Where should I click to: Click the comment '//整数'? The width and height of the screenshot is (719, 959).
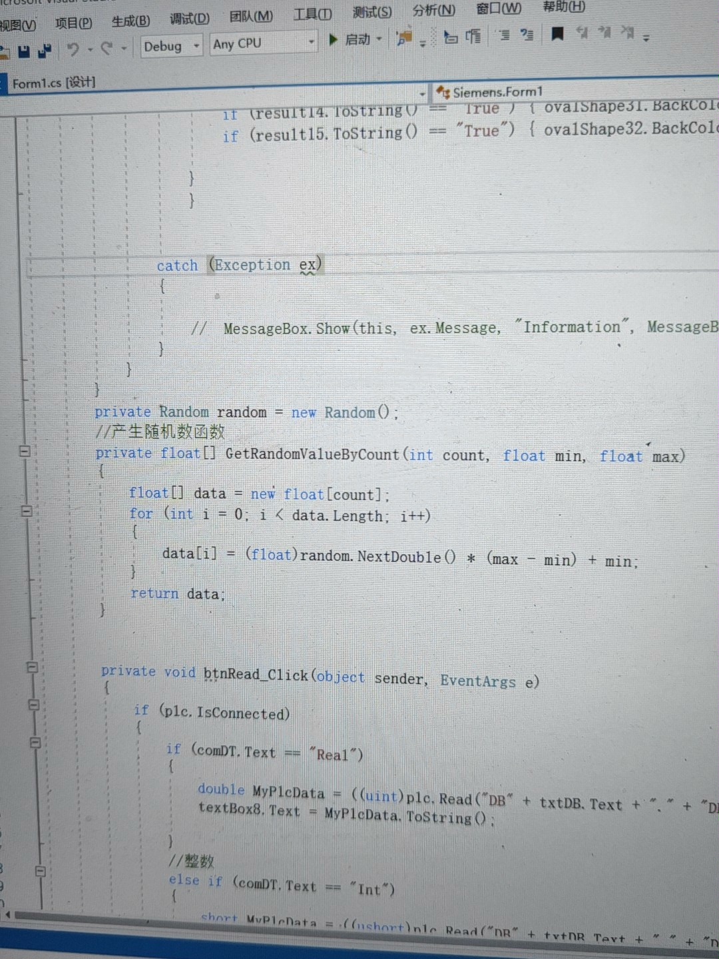pyautogui.click(x=191, y=861)
